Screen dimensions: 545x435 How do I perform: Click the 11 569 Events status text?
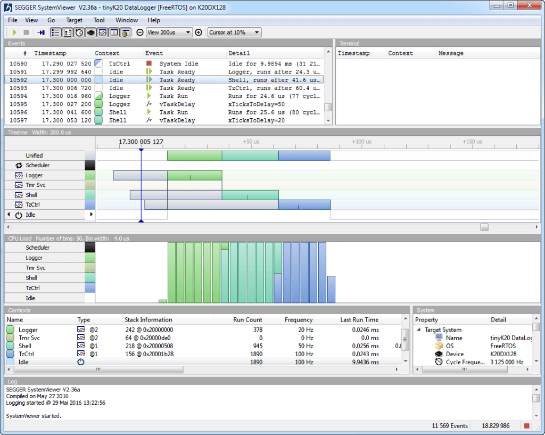pyautogui.click(x=450, y=426)
